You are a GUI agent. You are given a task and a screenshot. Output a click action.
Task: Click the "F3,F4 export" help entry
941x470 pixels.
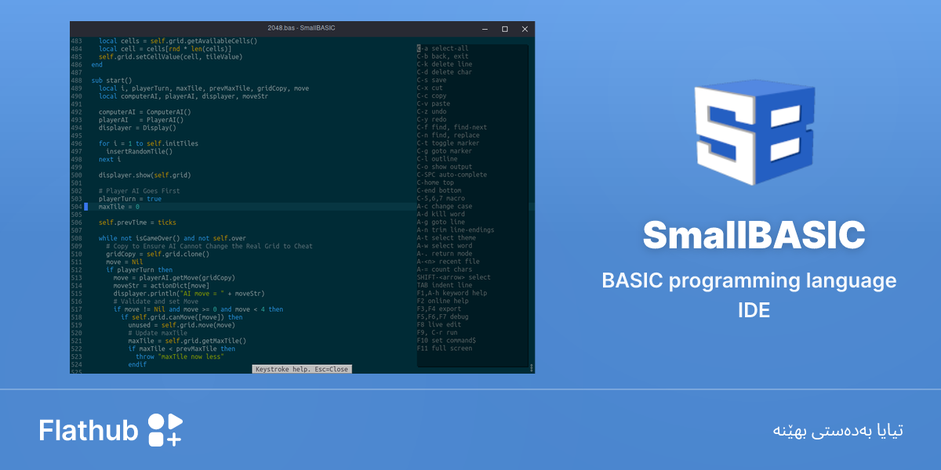(439, 309)
